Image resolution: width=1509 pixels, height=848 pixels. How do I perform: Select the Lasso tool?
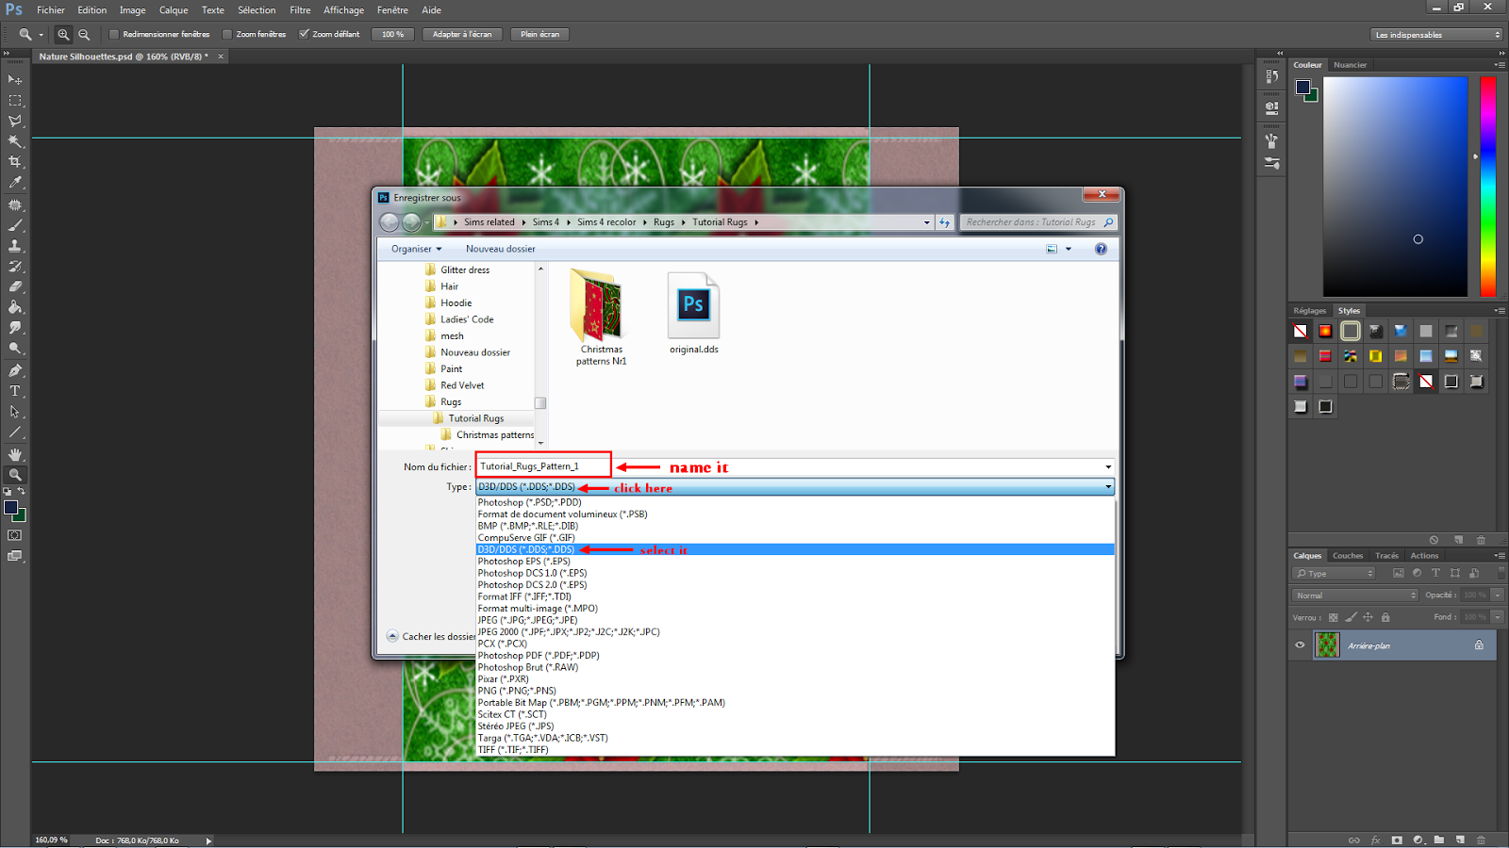[x=15, y=122]
